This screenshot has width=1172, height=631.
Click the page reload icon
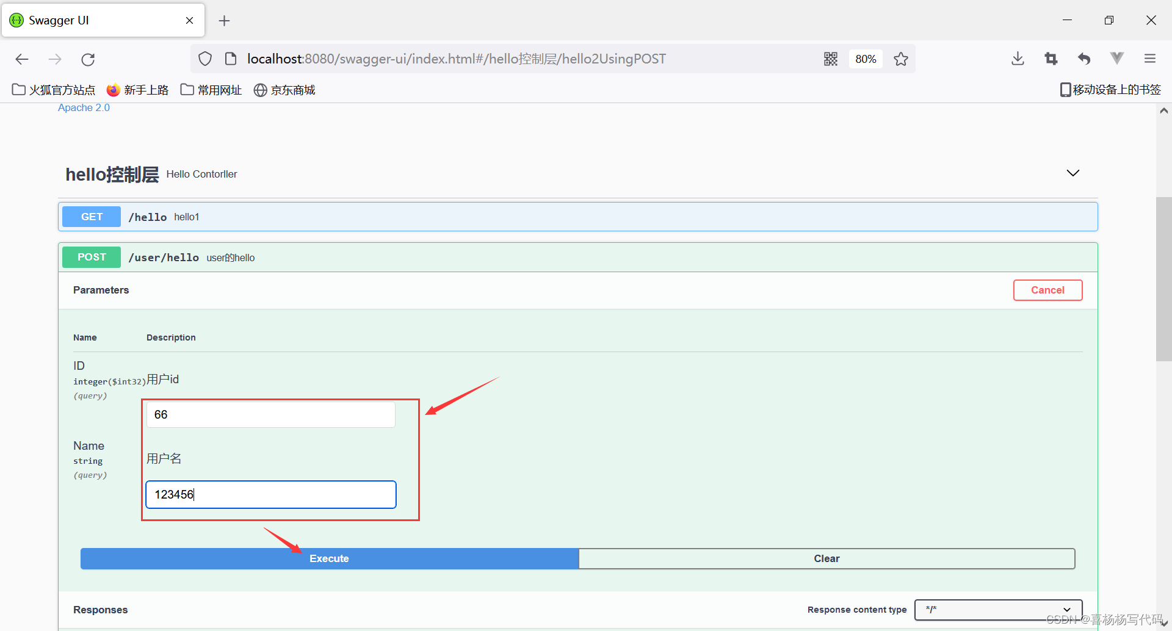pos(87,59)
